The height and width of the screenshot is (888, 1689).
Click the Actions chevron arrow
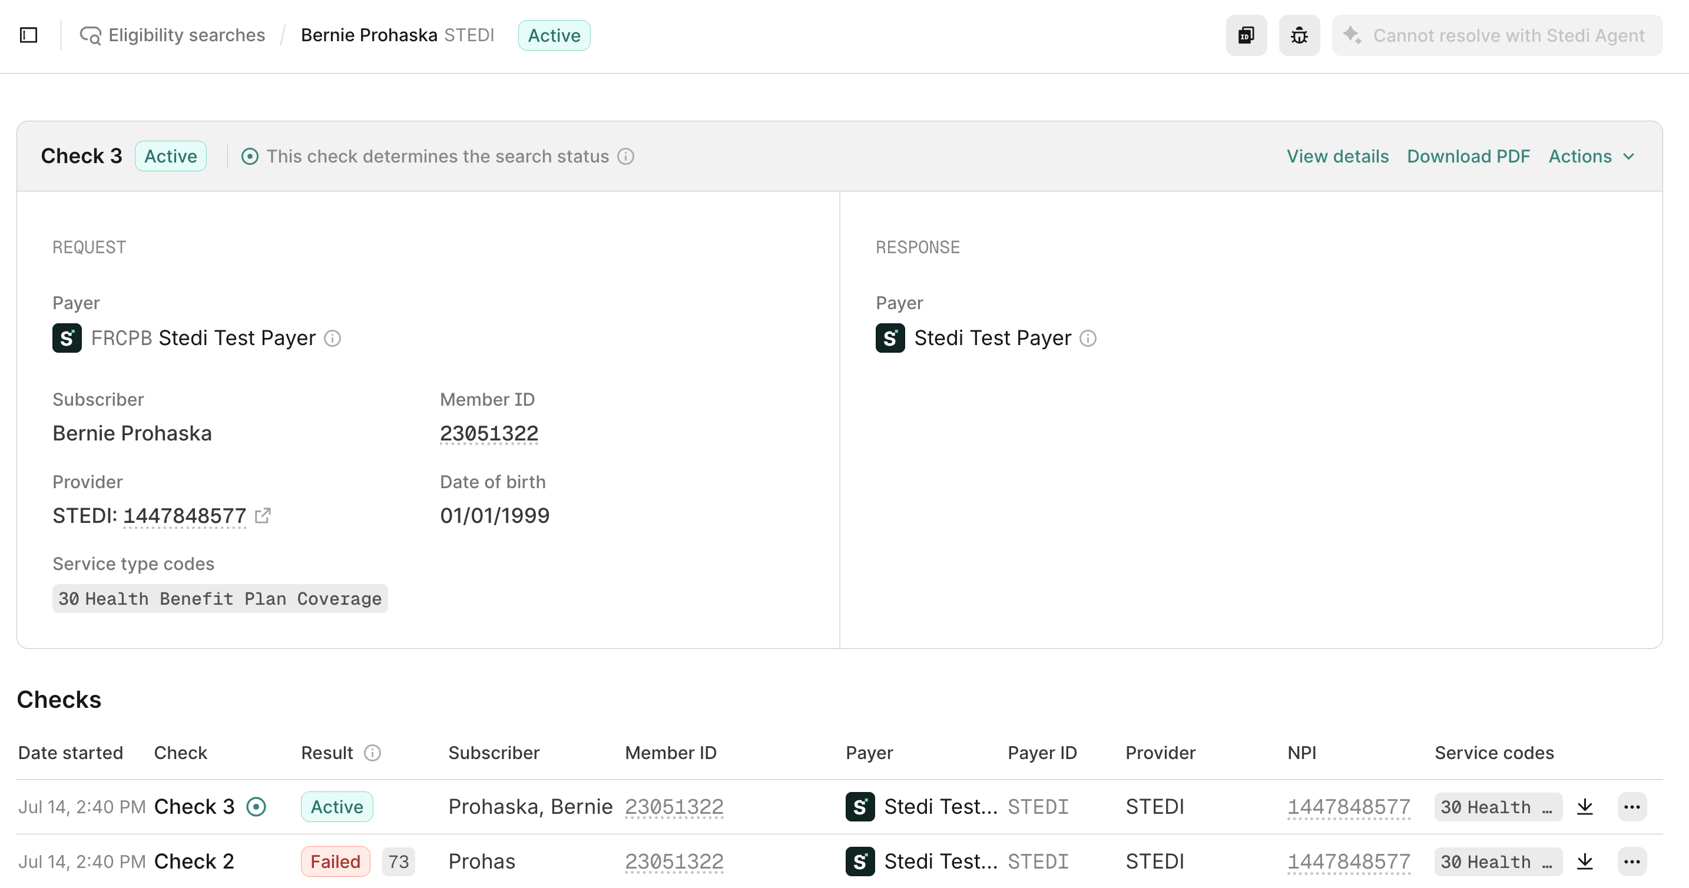coord(1629,157)
